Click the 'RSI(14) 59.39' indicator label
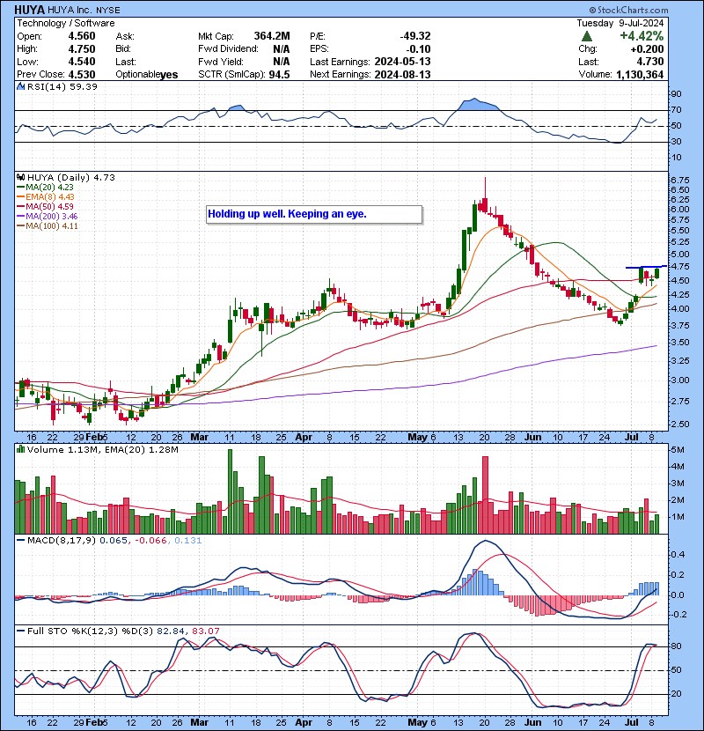704x731 pixels. (x=62, y=86)
